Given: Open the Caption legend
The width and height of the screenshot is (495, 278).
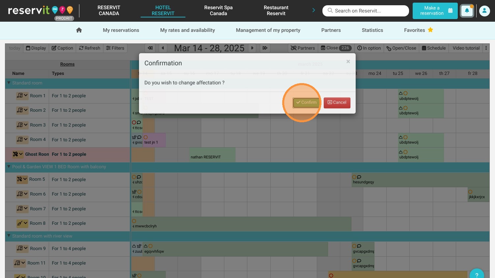Looking at the screenshot, I should [62, 48].
